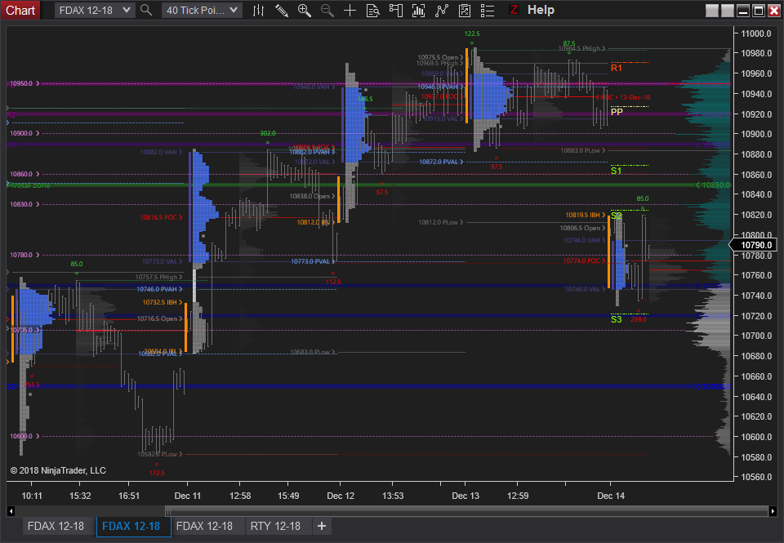Click the 10773.0 PVAL label
The height and width of the screenshot is (543, 784).
coord(314,261)
